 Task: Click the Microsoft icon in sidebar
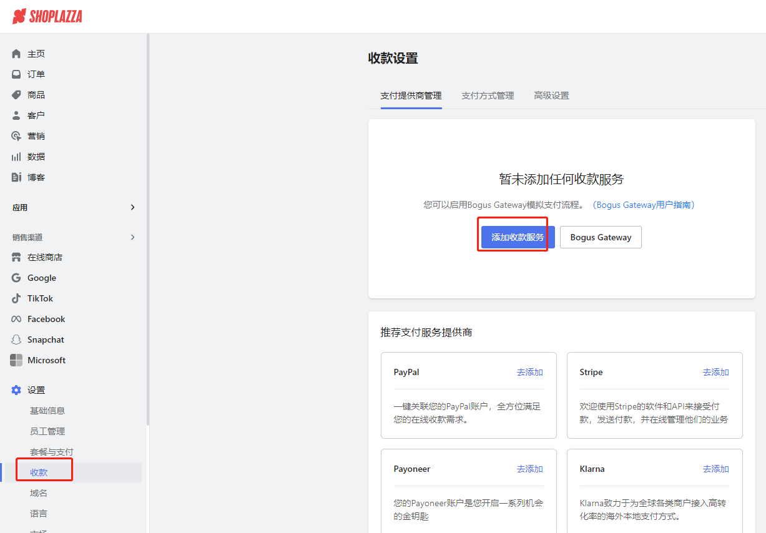(x=16, y=360)
